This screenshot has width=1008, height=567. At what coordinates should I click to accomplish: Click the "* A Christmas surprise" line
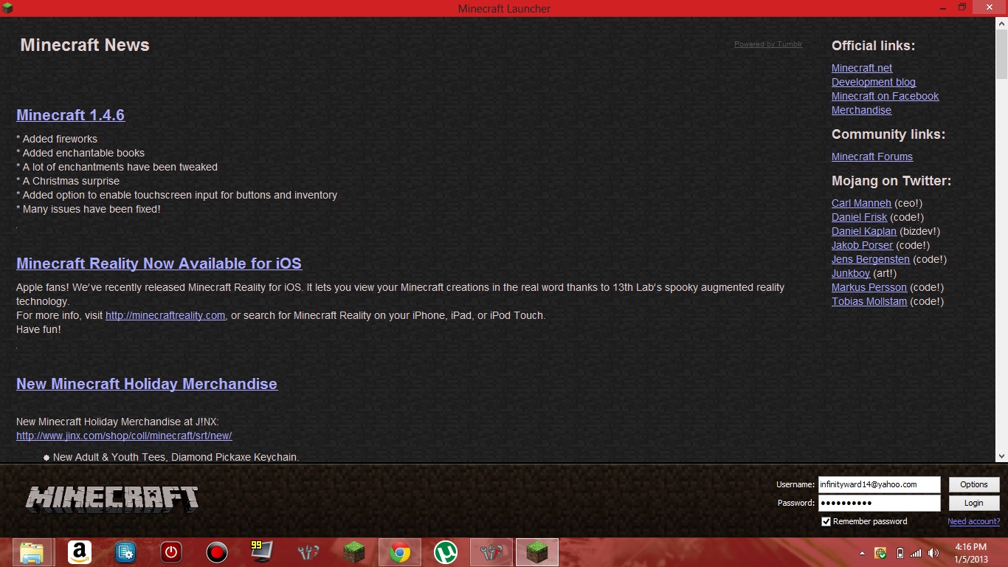[68, 181]
